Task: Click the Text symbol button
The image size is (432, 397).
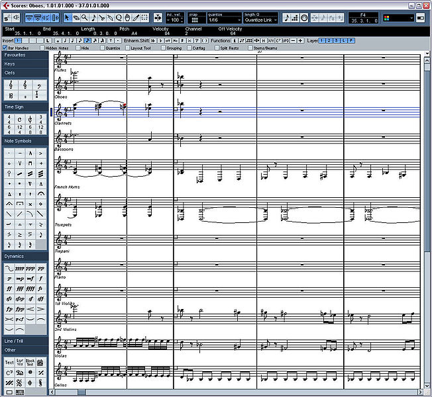Action: [9, 362]
